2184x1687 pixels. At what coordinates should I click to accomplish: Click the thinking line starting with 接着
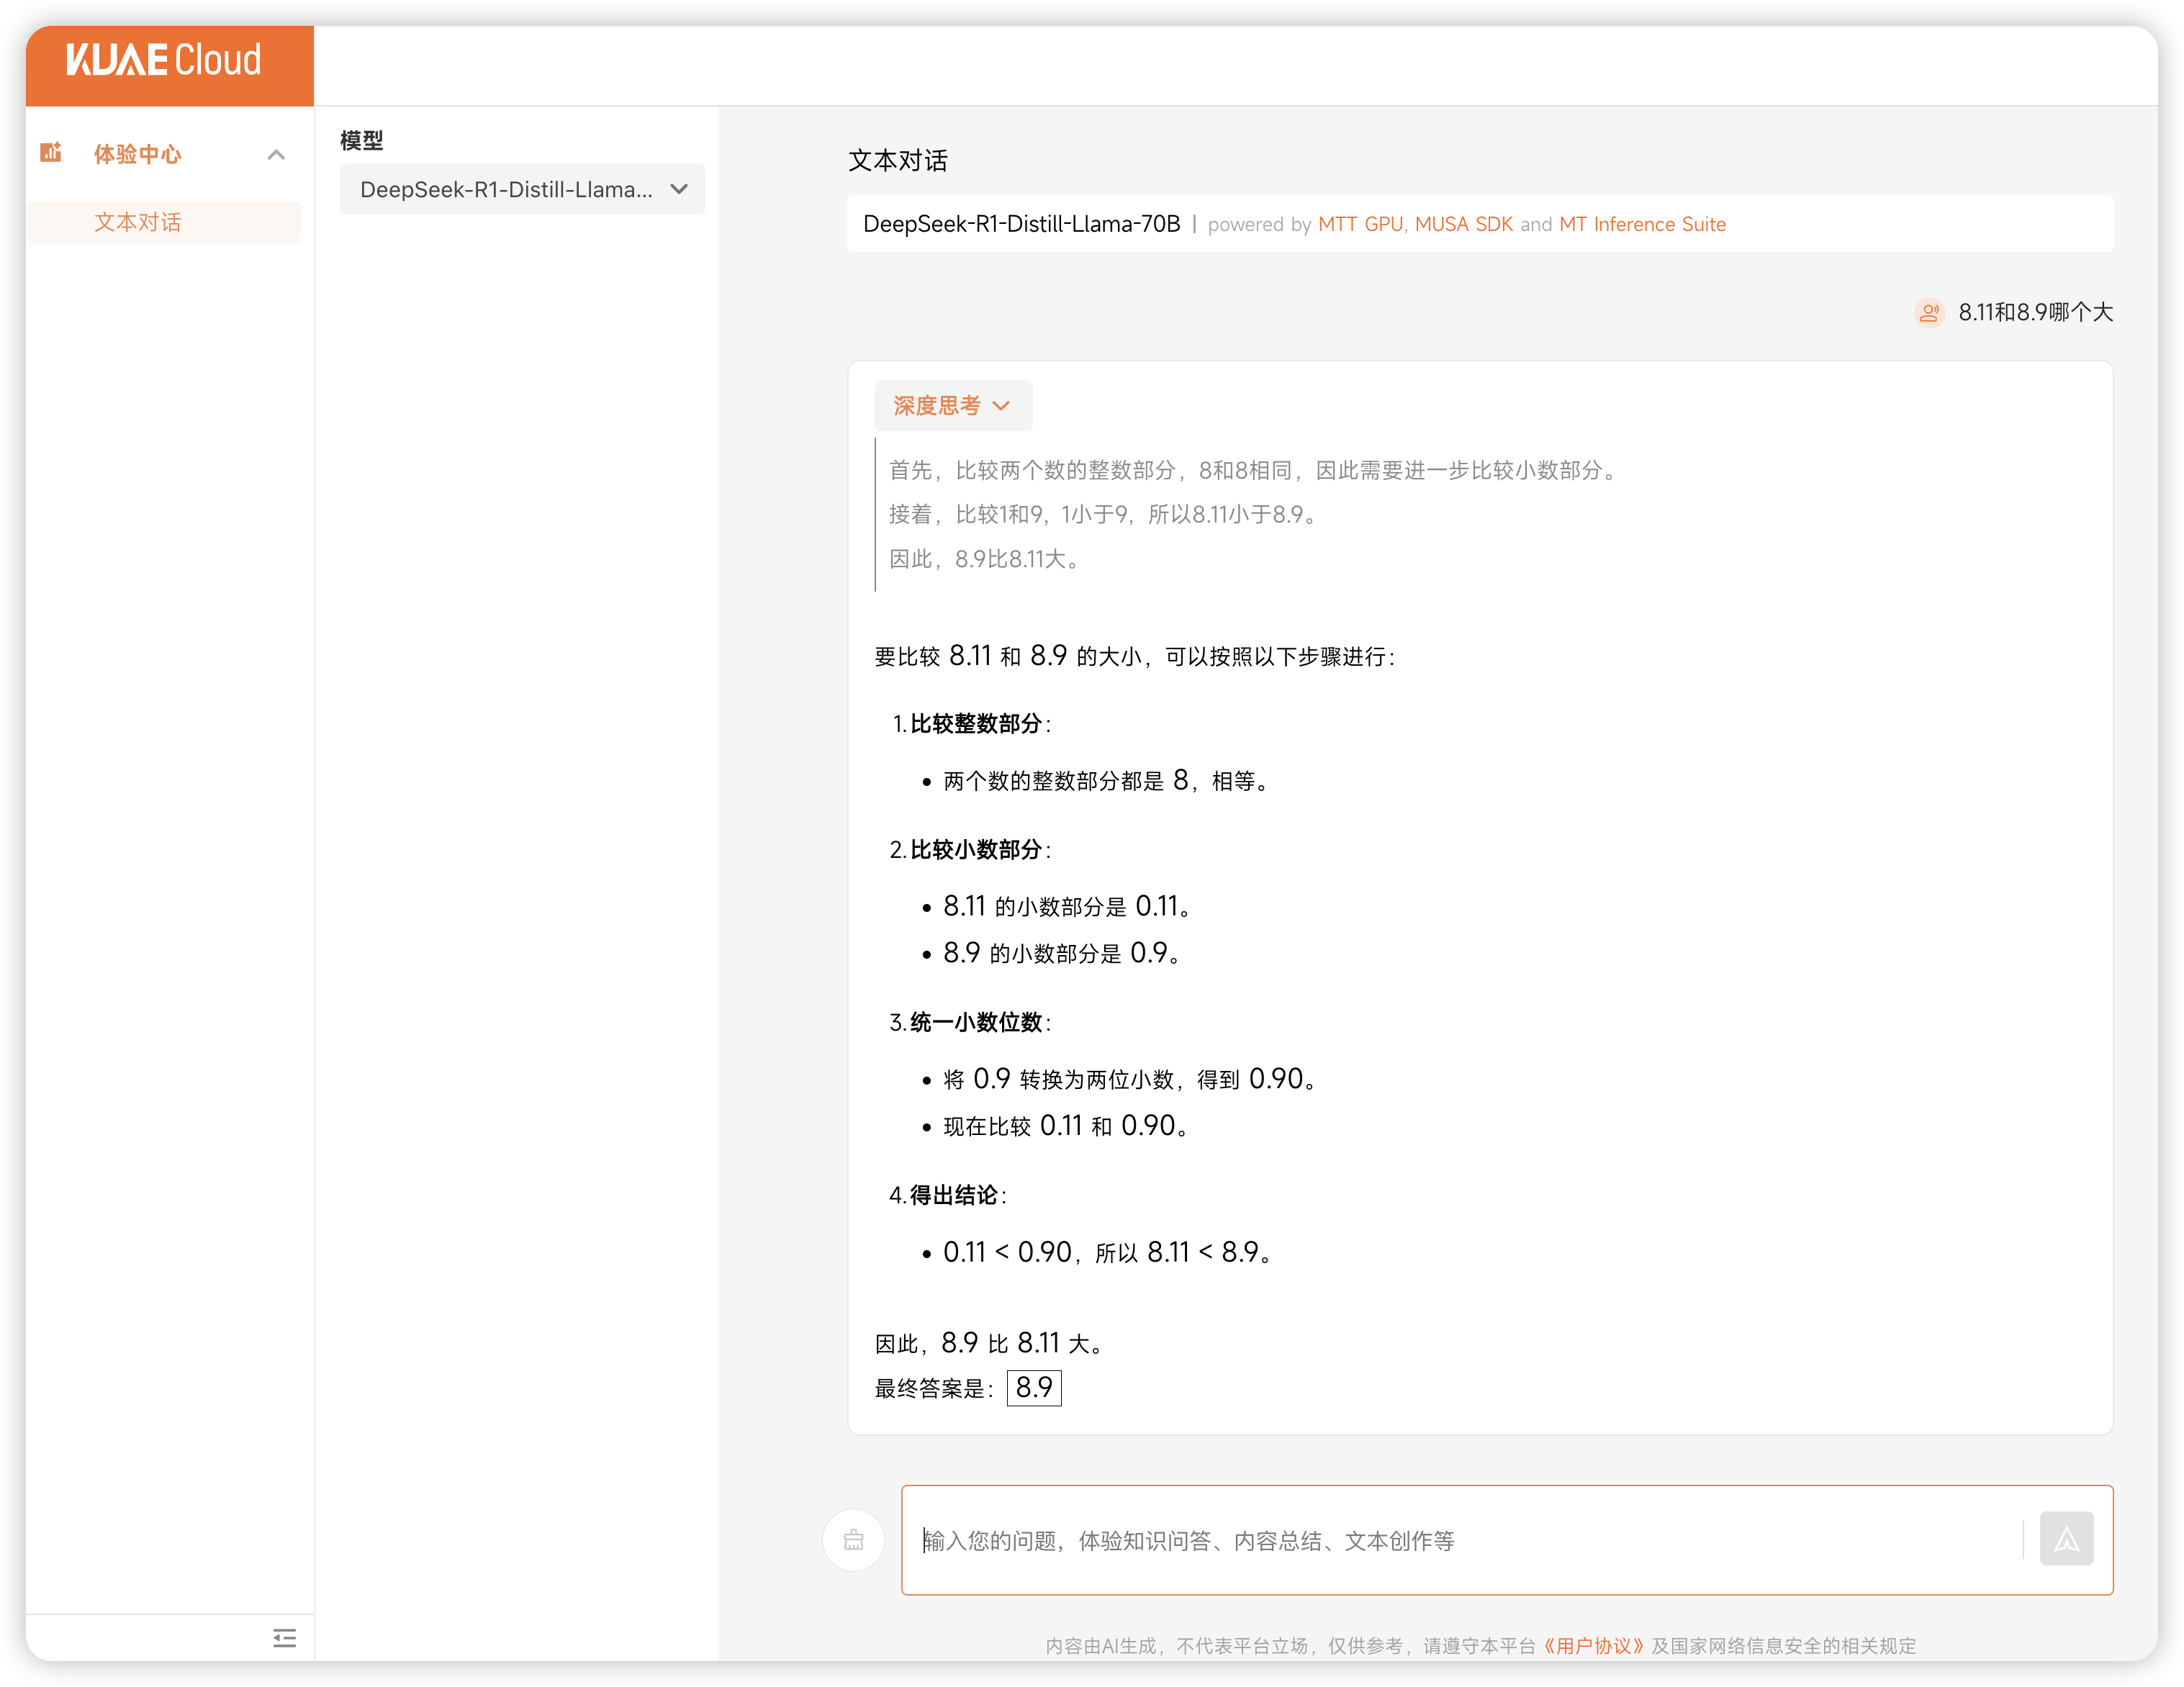tap(1103, 514)
